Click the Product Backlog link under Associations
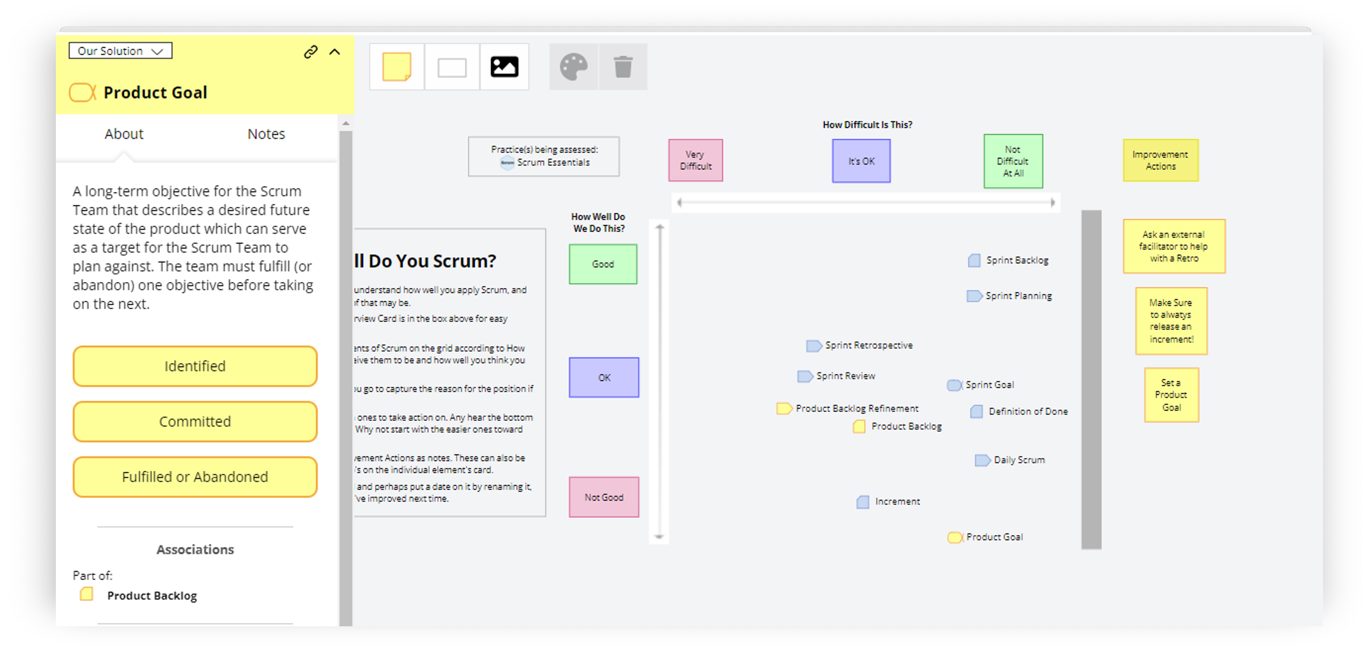Image resolution: width=1371 pixels, height=651 pixels. coord(152,595)
